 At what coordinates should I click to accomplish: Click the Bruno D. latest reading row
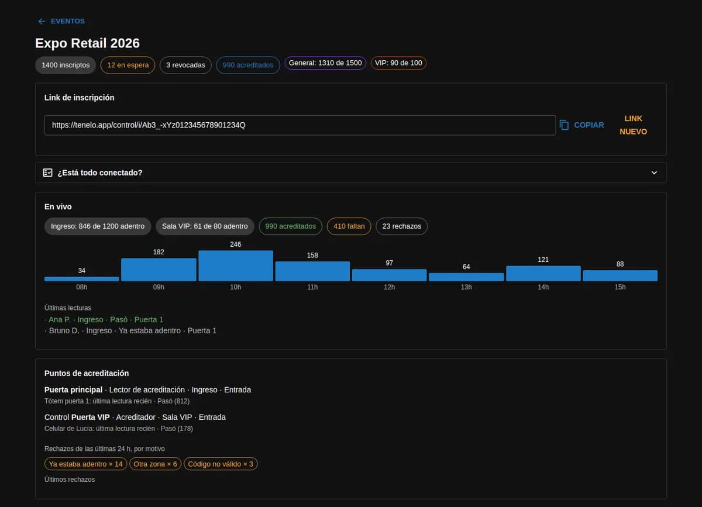[x=130, y=331]
